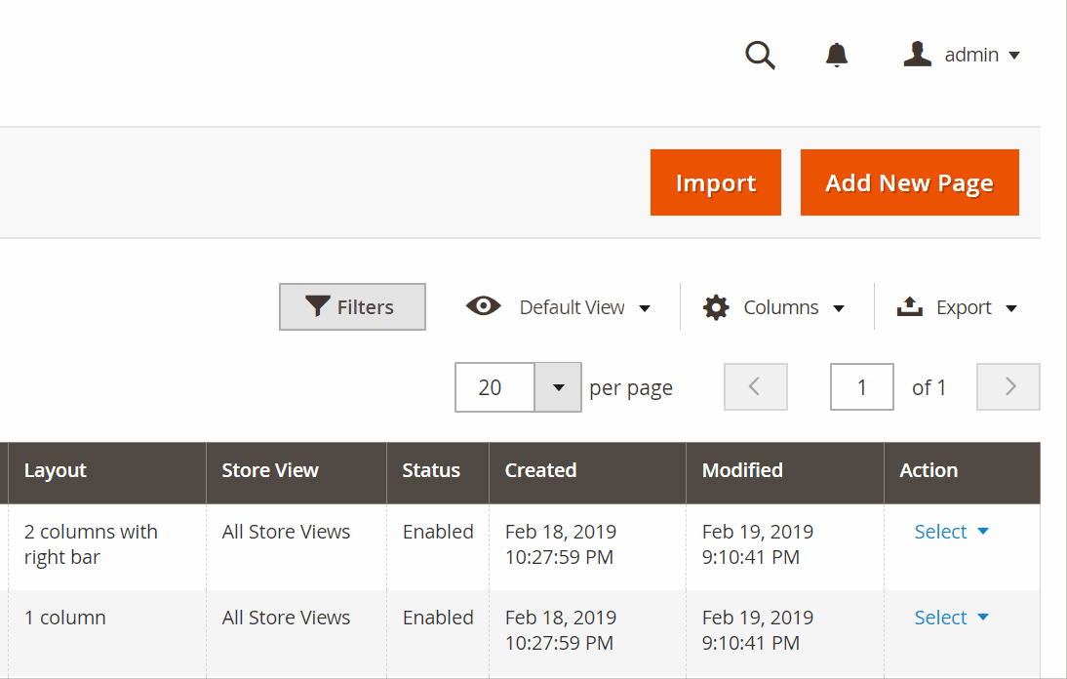Focus the current page number field

coord(861,386)
